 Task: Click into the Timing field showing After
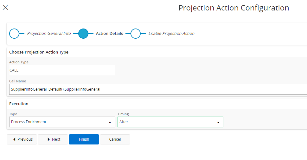click(165, 122)
